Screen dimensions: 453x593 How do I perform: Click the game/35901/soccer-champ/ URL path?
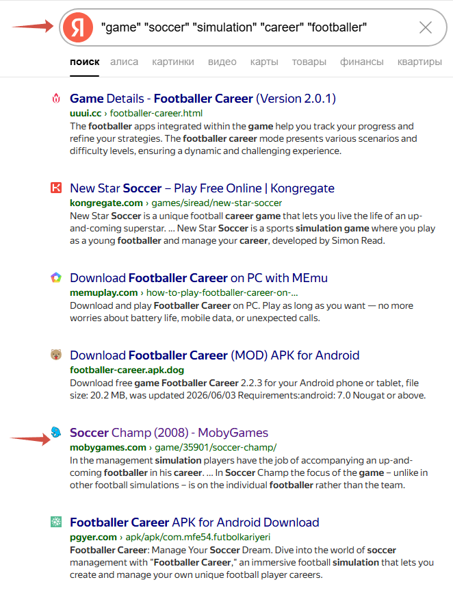(x=216, y=447)
